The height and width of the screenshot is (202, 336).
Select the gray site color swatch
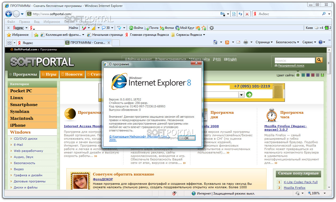coord(318,75)
